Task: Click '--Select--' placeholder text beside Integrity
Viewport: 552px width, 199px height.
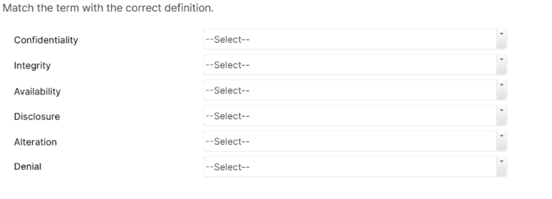Action: click(x=227, y=65)
